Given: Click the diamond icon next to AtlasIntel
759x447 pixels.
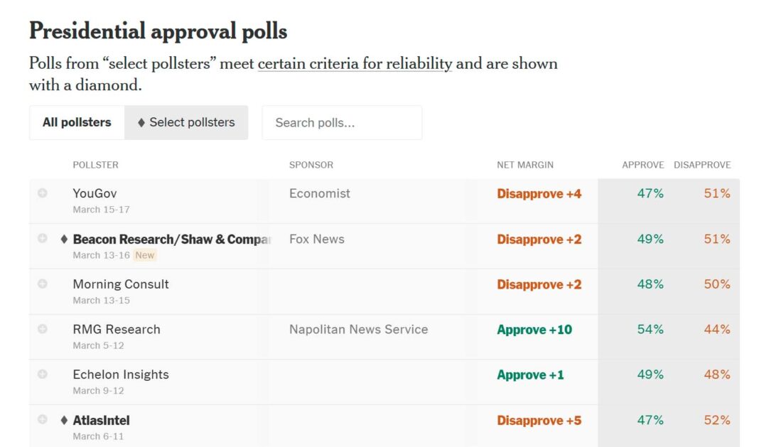Looking at the screenshot, I should 64,420.
